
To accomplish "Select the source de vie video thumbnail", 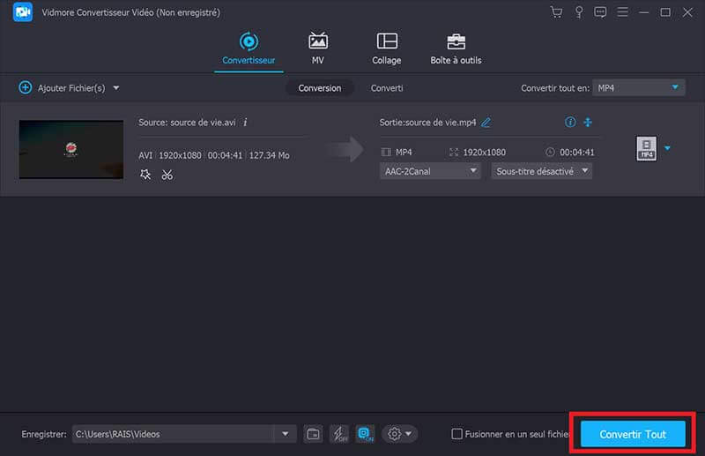I will click(71, 149).
